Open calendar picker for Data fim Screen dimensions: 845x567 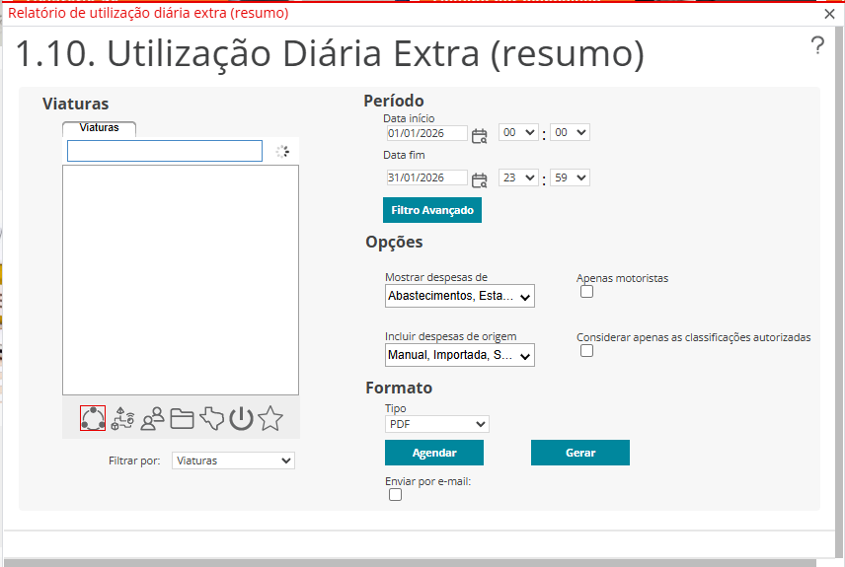(480, 179)
